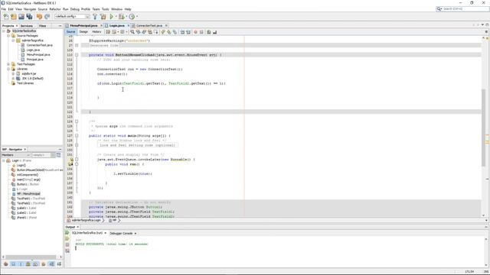Screen dimensions: 490x275
Task: Click the Re-run icon in Output panel
Action: coord(67,233)
